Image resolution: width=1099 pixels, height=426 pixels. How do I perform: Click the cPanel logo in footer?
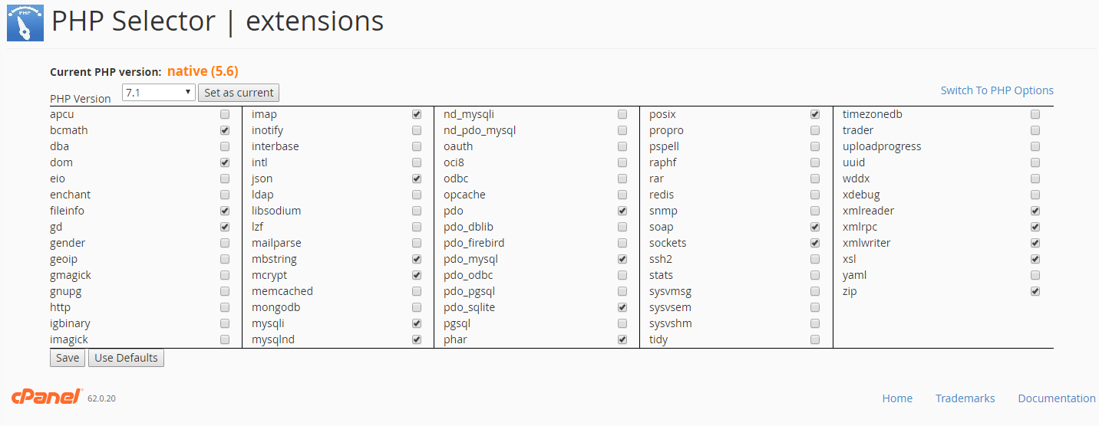tap(47, 397)
